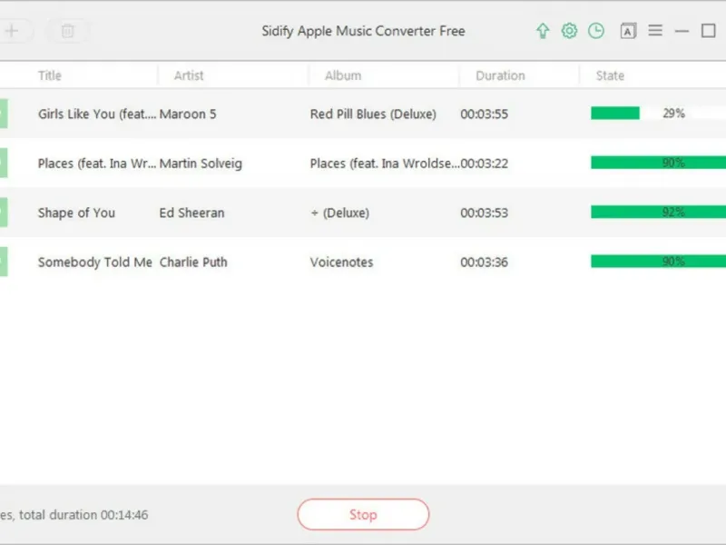Click the language selection icon
Viewport: 726px width, 545px height.
[x=628, y=31]
